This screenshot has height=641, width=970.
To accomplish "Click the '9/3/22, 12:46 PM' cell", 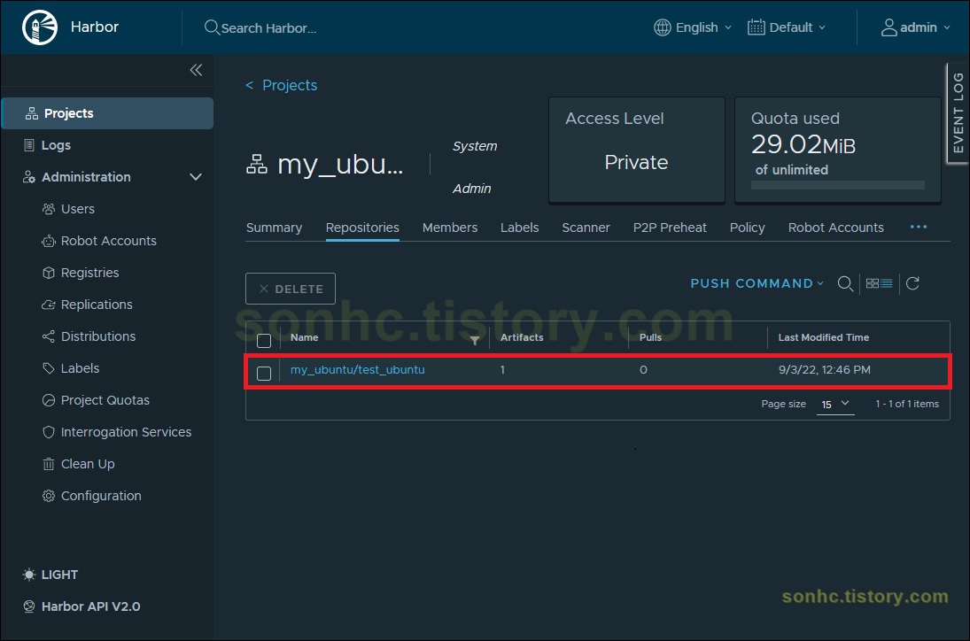I will (x=825, y=370).
